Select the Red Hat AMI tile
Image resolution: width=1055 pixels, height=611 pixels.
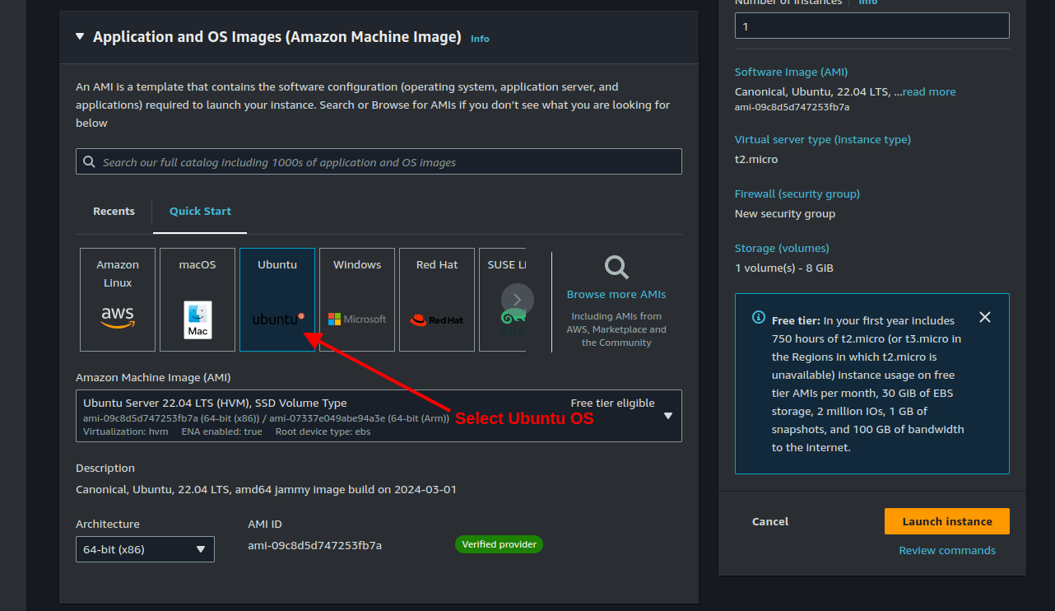click(437, 300)
